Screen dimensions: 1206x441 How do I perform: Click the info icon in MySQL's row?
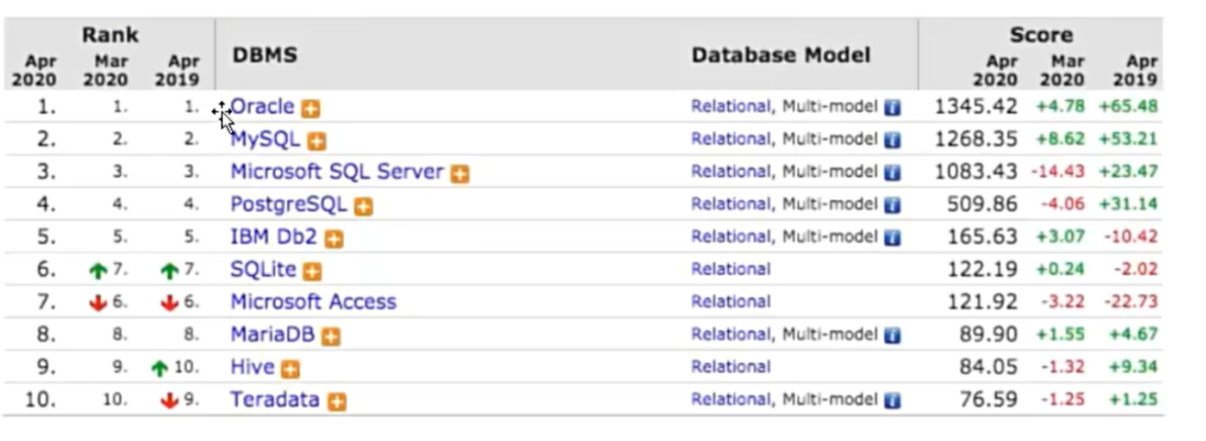point(892,140)
